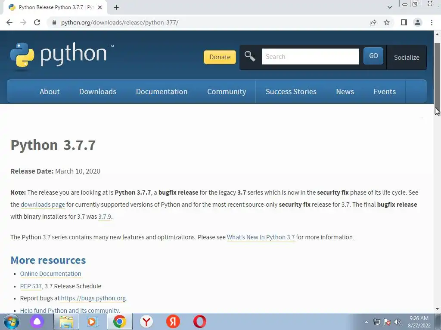Image resolution: width=441 pixels, height=330 pixels.
Task: Click the padlock site info icon
Action: tap(54, 22)
